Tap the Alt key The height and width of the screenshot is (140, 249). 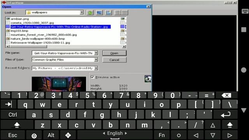pos(51,135)
